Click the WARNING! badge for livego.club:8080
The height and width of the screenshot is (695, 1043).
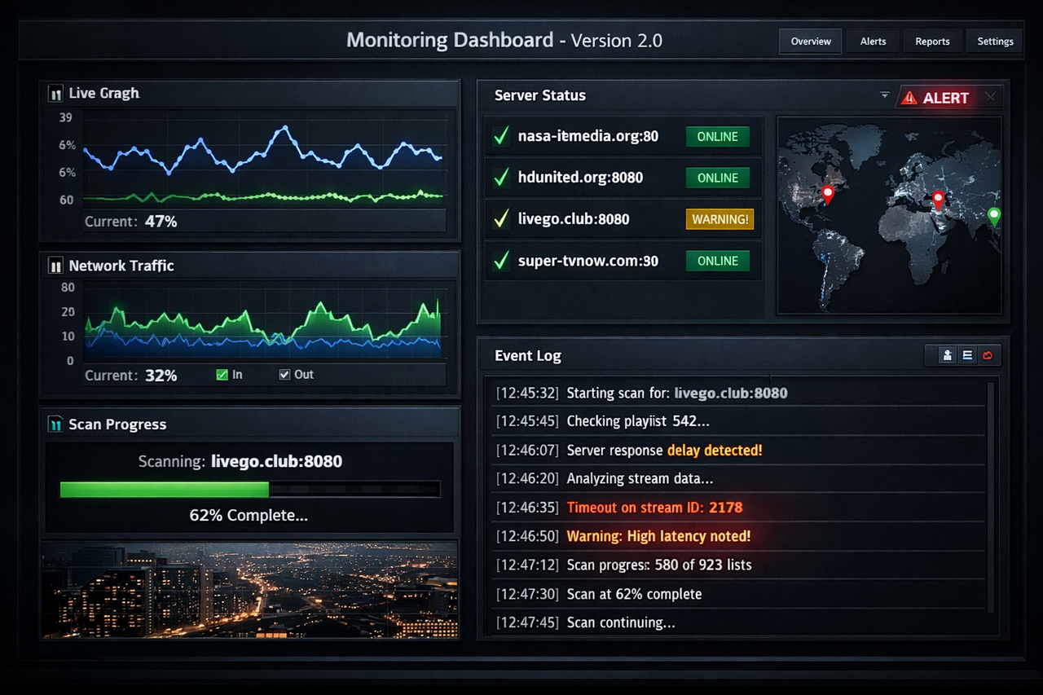[x=720, y=219]
